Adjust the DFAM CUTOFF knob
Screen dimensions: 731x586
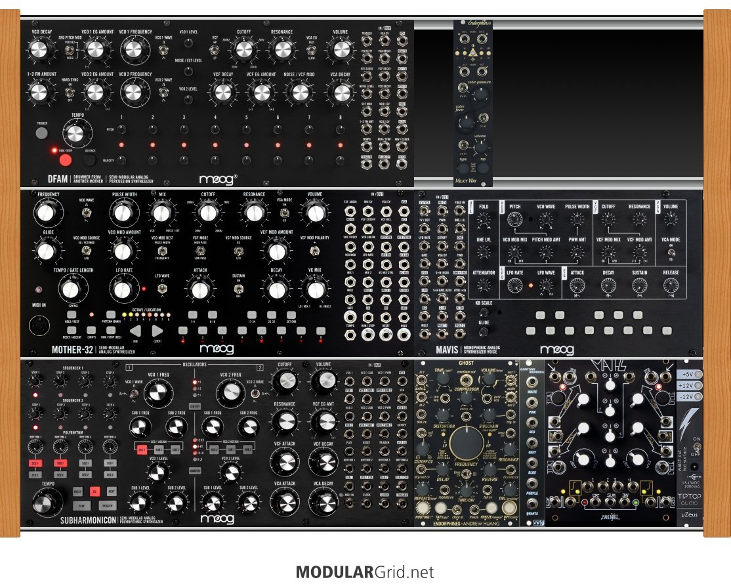(x=244, y=50)
